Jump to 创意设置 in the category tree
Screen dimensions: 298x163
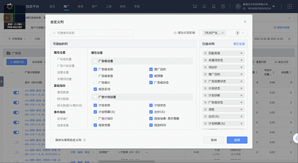[x=63, y=72]
